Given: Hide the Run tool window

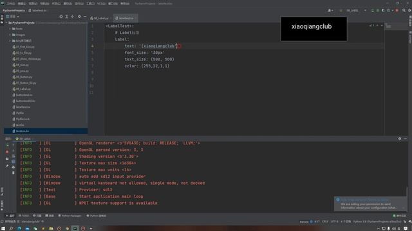Looking at the screenshot, I should (405, 139).
